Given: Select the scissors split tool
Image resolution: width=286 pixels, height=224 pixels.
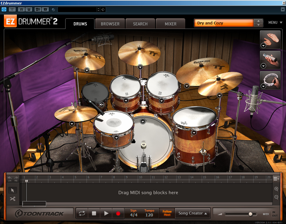Looking at the screenshot, I should tap(13, 199).
